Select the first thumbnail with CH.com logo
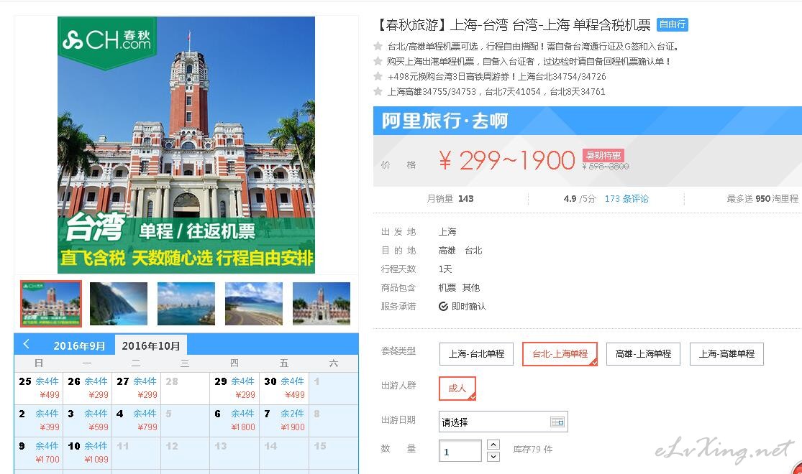 click(51, 303)
